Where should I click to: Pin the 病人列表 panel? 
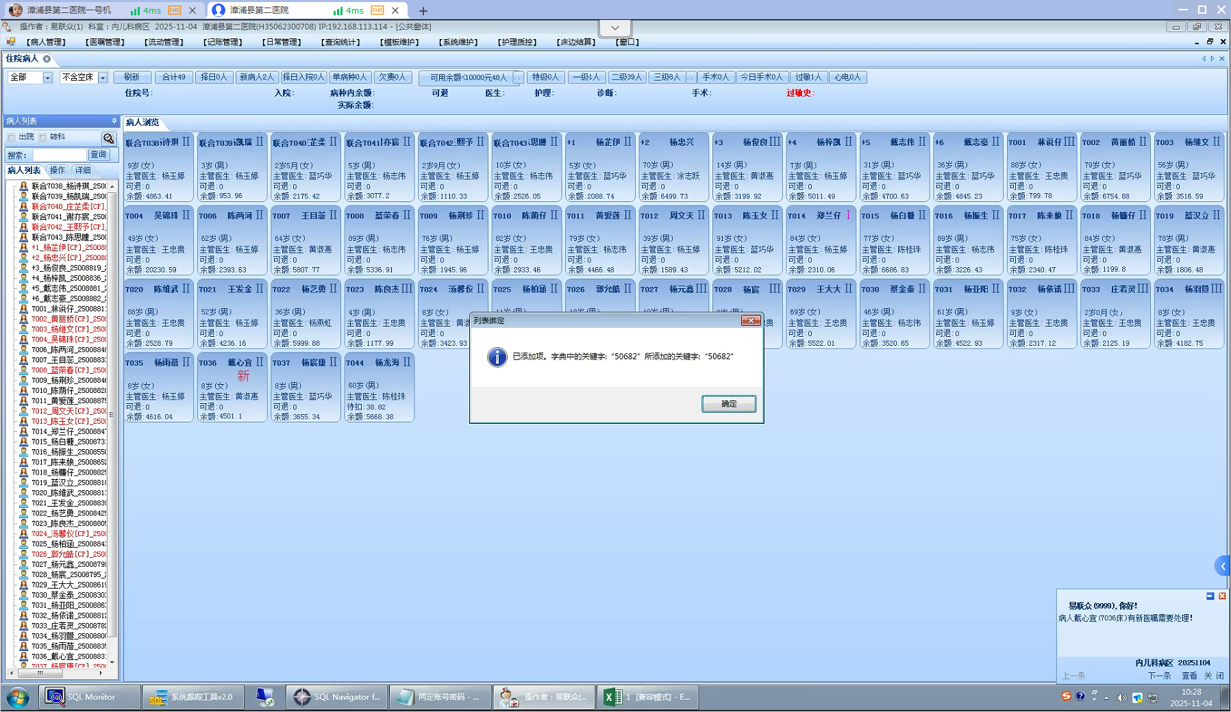click(x=114, y=121)
